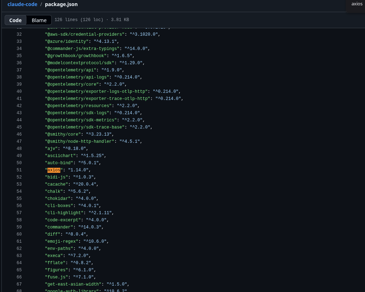Click the "@azure/identity" dependency key
Image resolution: width=365 pixels, height=292 pixels.
[67, 41]
